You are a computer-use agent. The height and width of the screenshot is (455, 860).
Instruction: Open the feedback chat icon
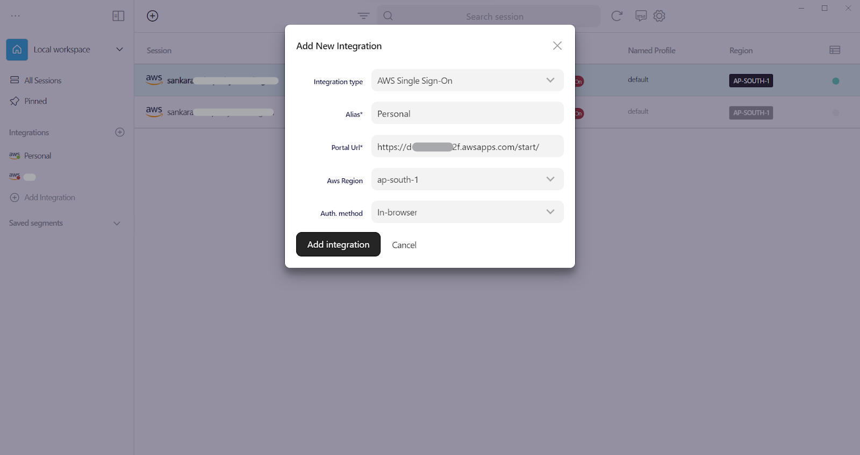641,16
